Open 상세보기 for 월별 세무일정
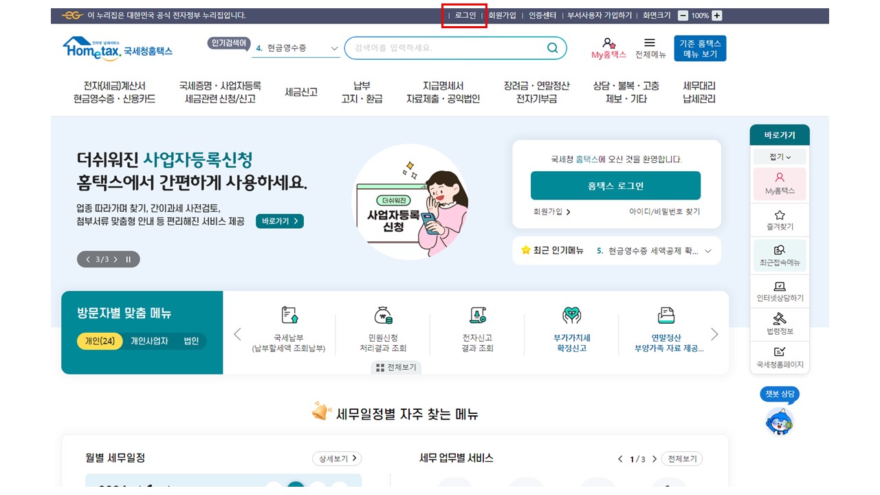The image size is (880, 495). 337,459
